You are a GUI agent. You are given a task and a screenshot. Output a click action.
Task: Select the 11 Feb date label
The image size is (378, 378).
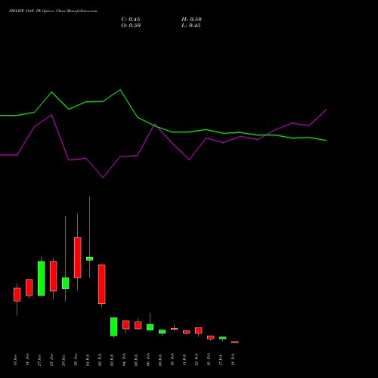184,360
